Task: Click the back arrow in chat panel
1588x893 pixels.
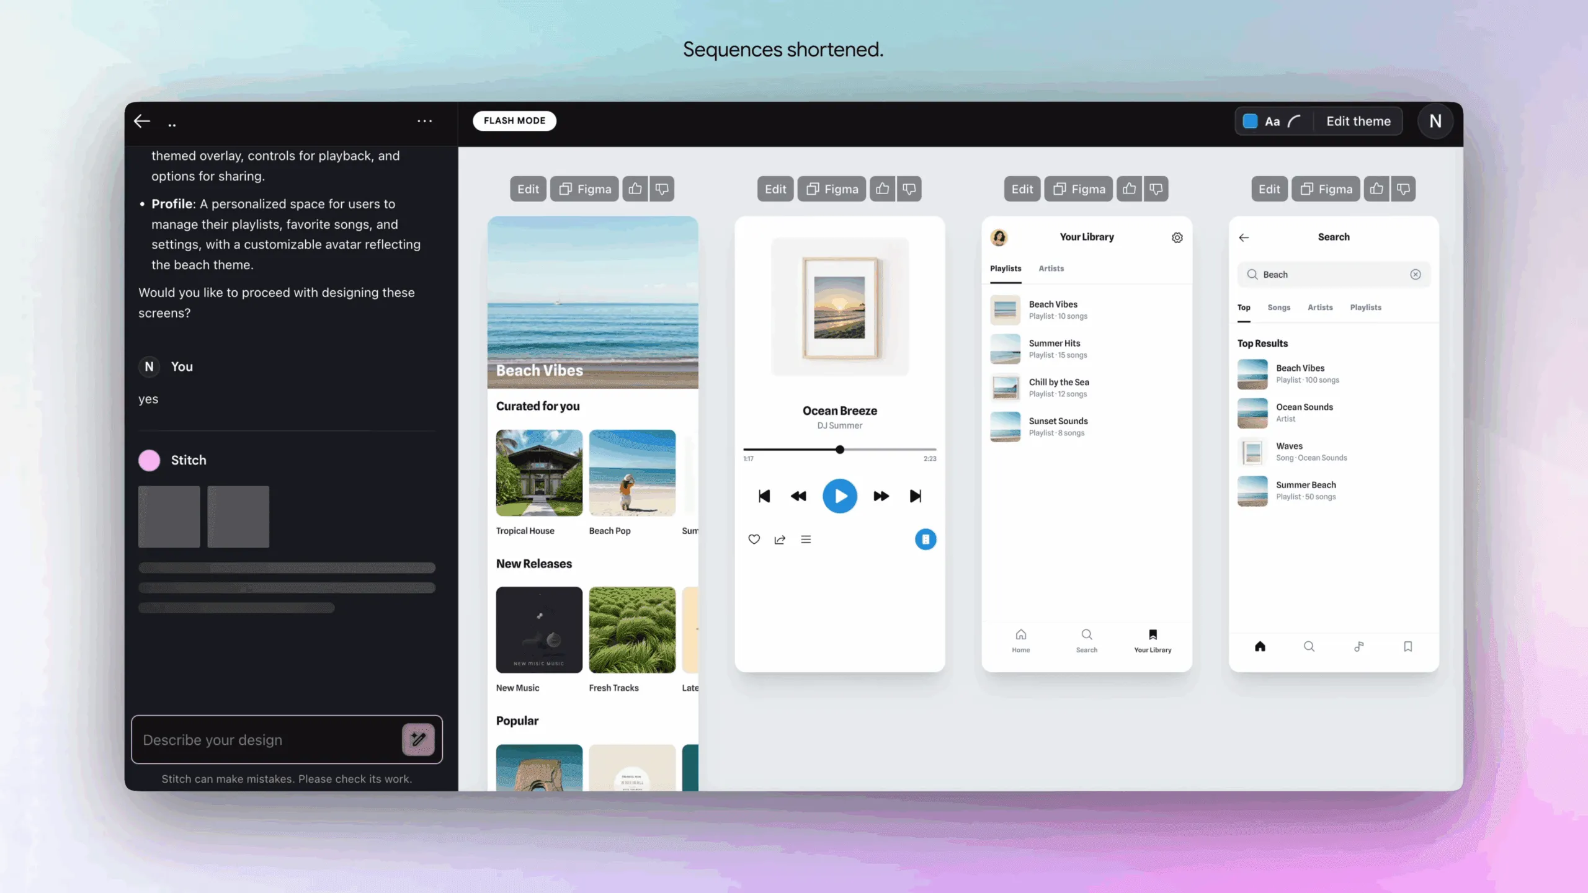Action: (142, 121)
